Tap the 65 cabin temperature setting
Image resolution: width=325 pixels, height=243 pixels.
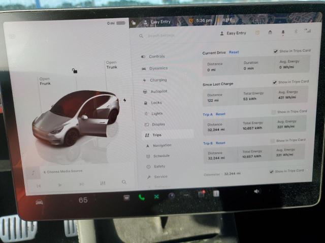(83, 200)
